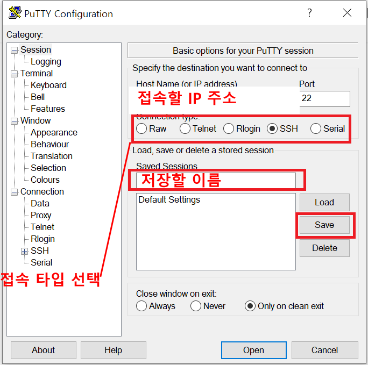
Task: Click the Port input field
Action: click(x=324, y=99)
